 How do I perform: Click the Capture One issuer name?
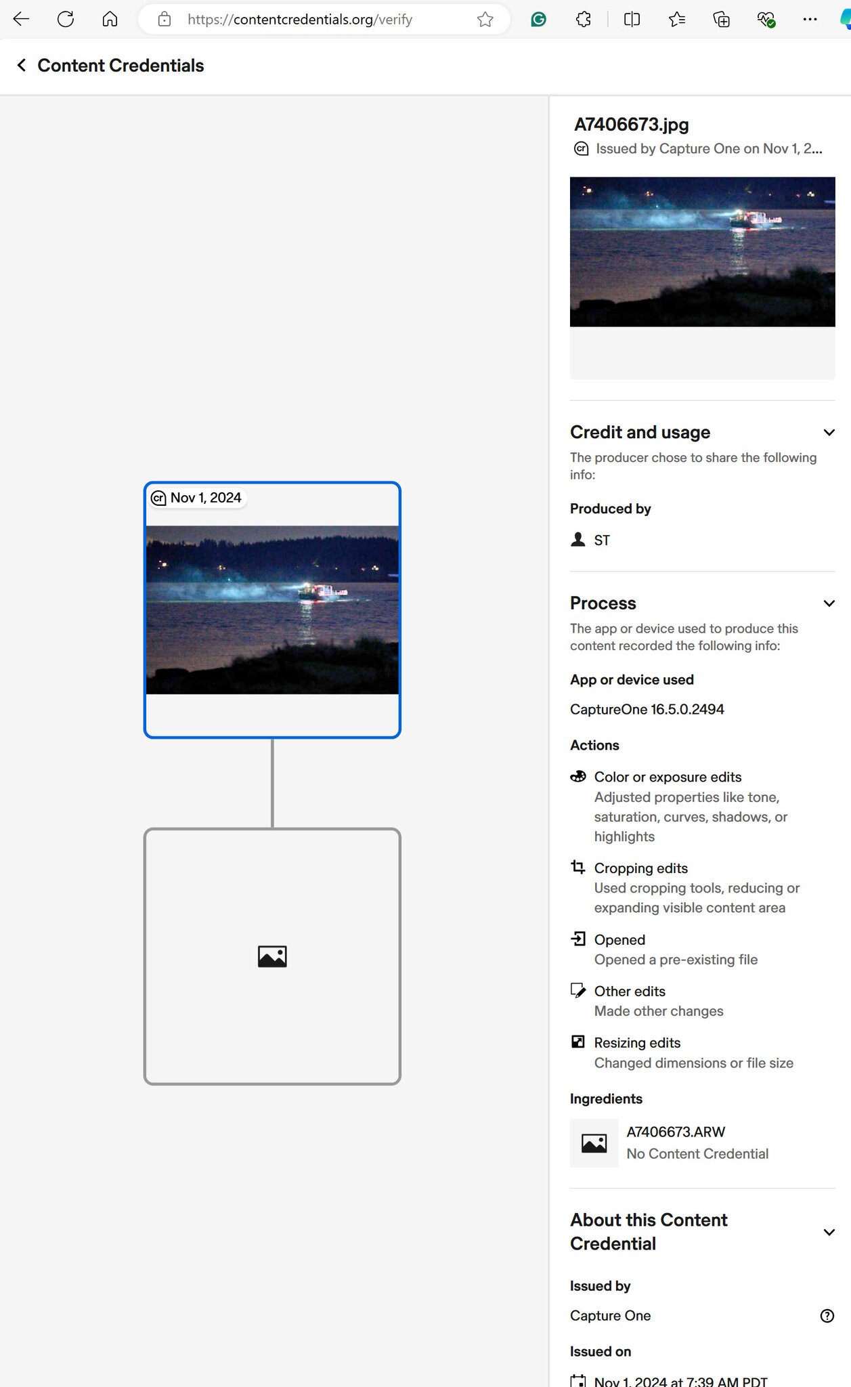(610, 1316)
